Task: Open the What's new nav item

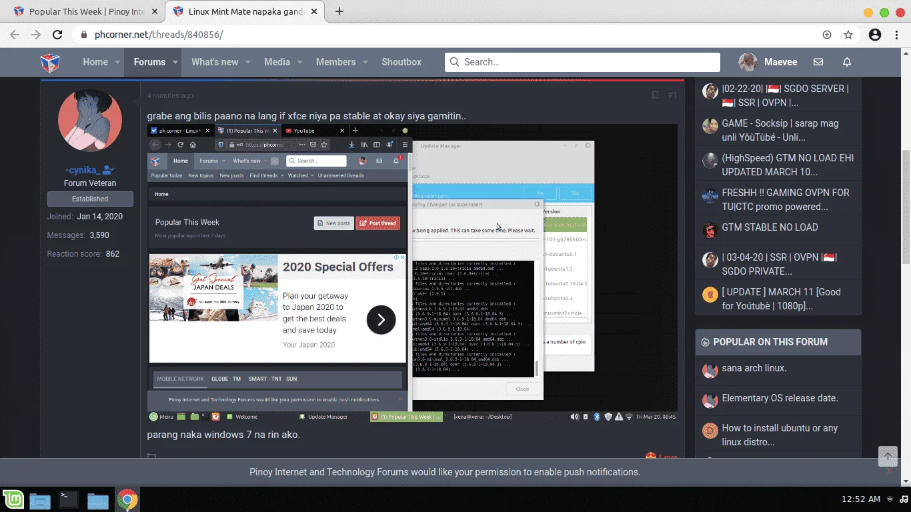Action: point(215,62)
